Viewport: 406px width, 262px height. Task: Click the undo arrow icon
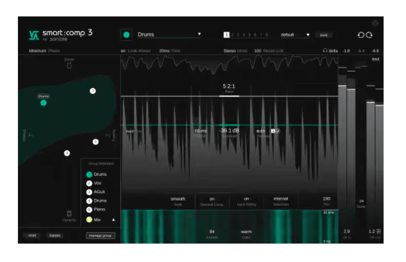tap(361, 35)
